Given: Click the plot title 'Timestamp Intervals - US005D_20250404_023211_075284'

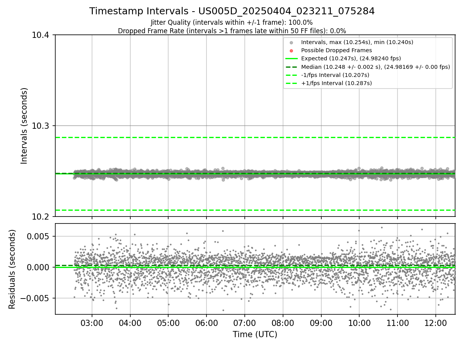Looking at the screenshot, I should click(x=232, y=11).
